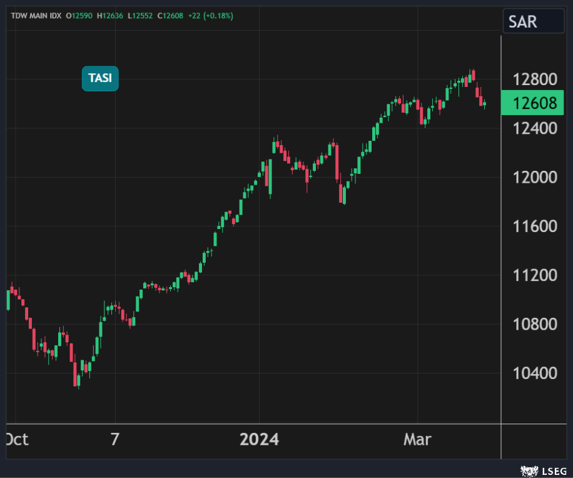The width and height of the screenshot is (573, 478).
Task: Click the TASI index label badge
Action: coord(100,79)
